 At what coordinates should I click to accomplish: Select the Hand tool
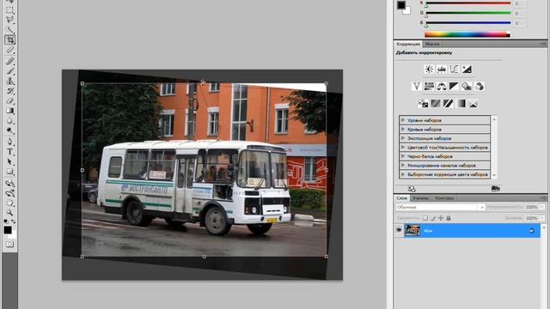click(9, 203)
